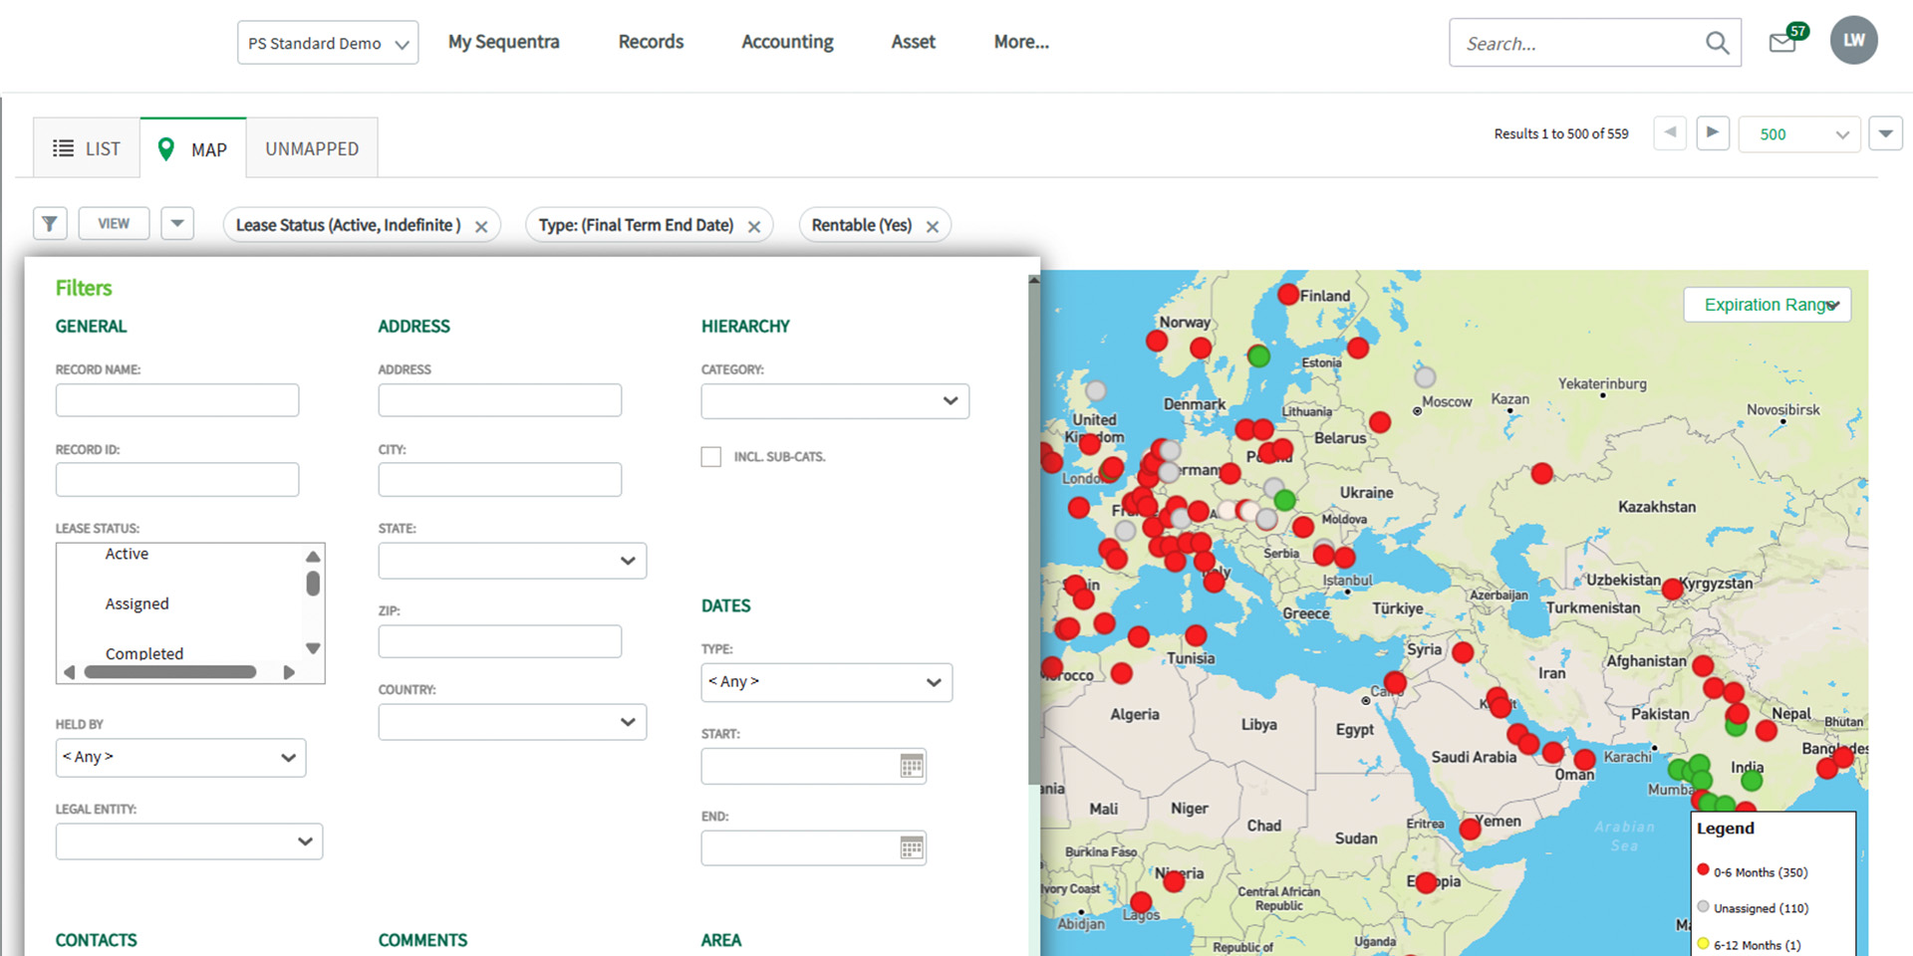Click the red marker in Yemen

point(1470,829)
